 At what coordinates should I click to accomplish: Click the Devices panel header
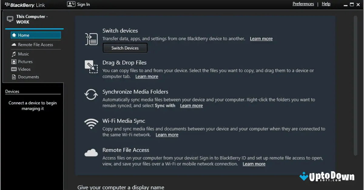pyautogui.click(x=12, y=91)
